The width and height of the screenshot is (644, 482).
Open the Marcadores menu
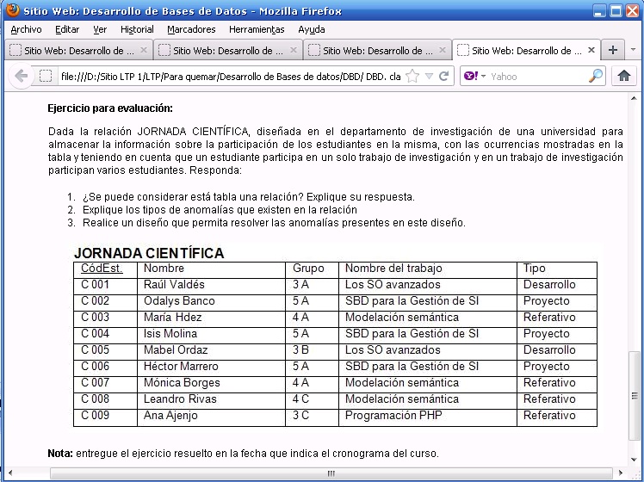191,29
